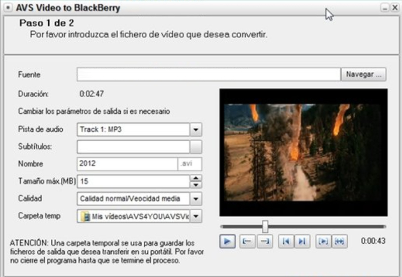The height and width of the screenshot is (277, 402).
Task: Click the Paso 1 de 2 heading
Action: coord(47,23)
